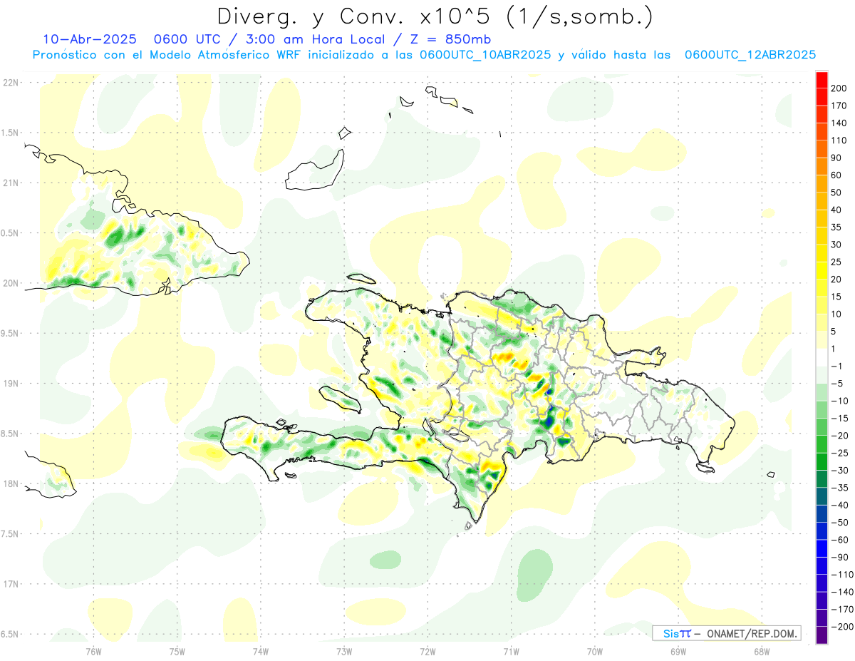Click the red swatch above the 200 label
This screenshot has height=661, width=855.
pos(822,80)
